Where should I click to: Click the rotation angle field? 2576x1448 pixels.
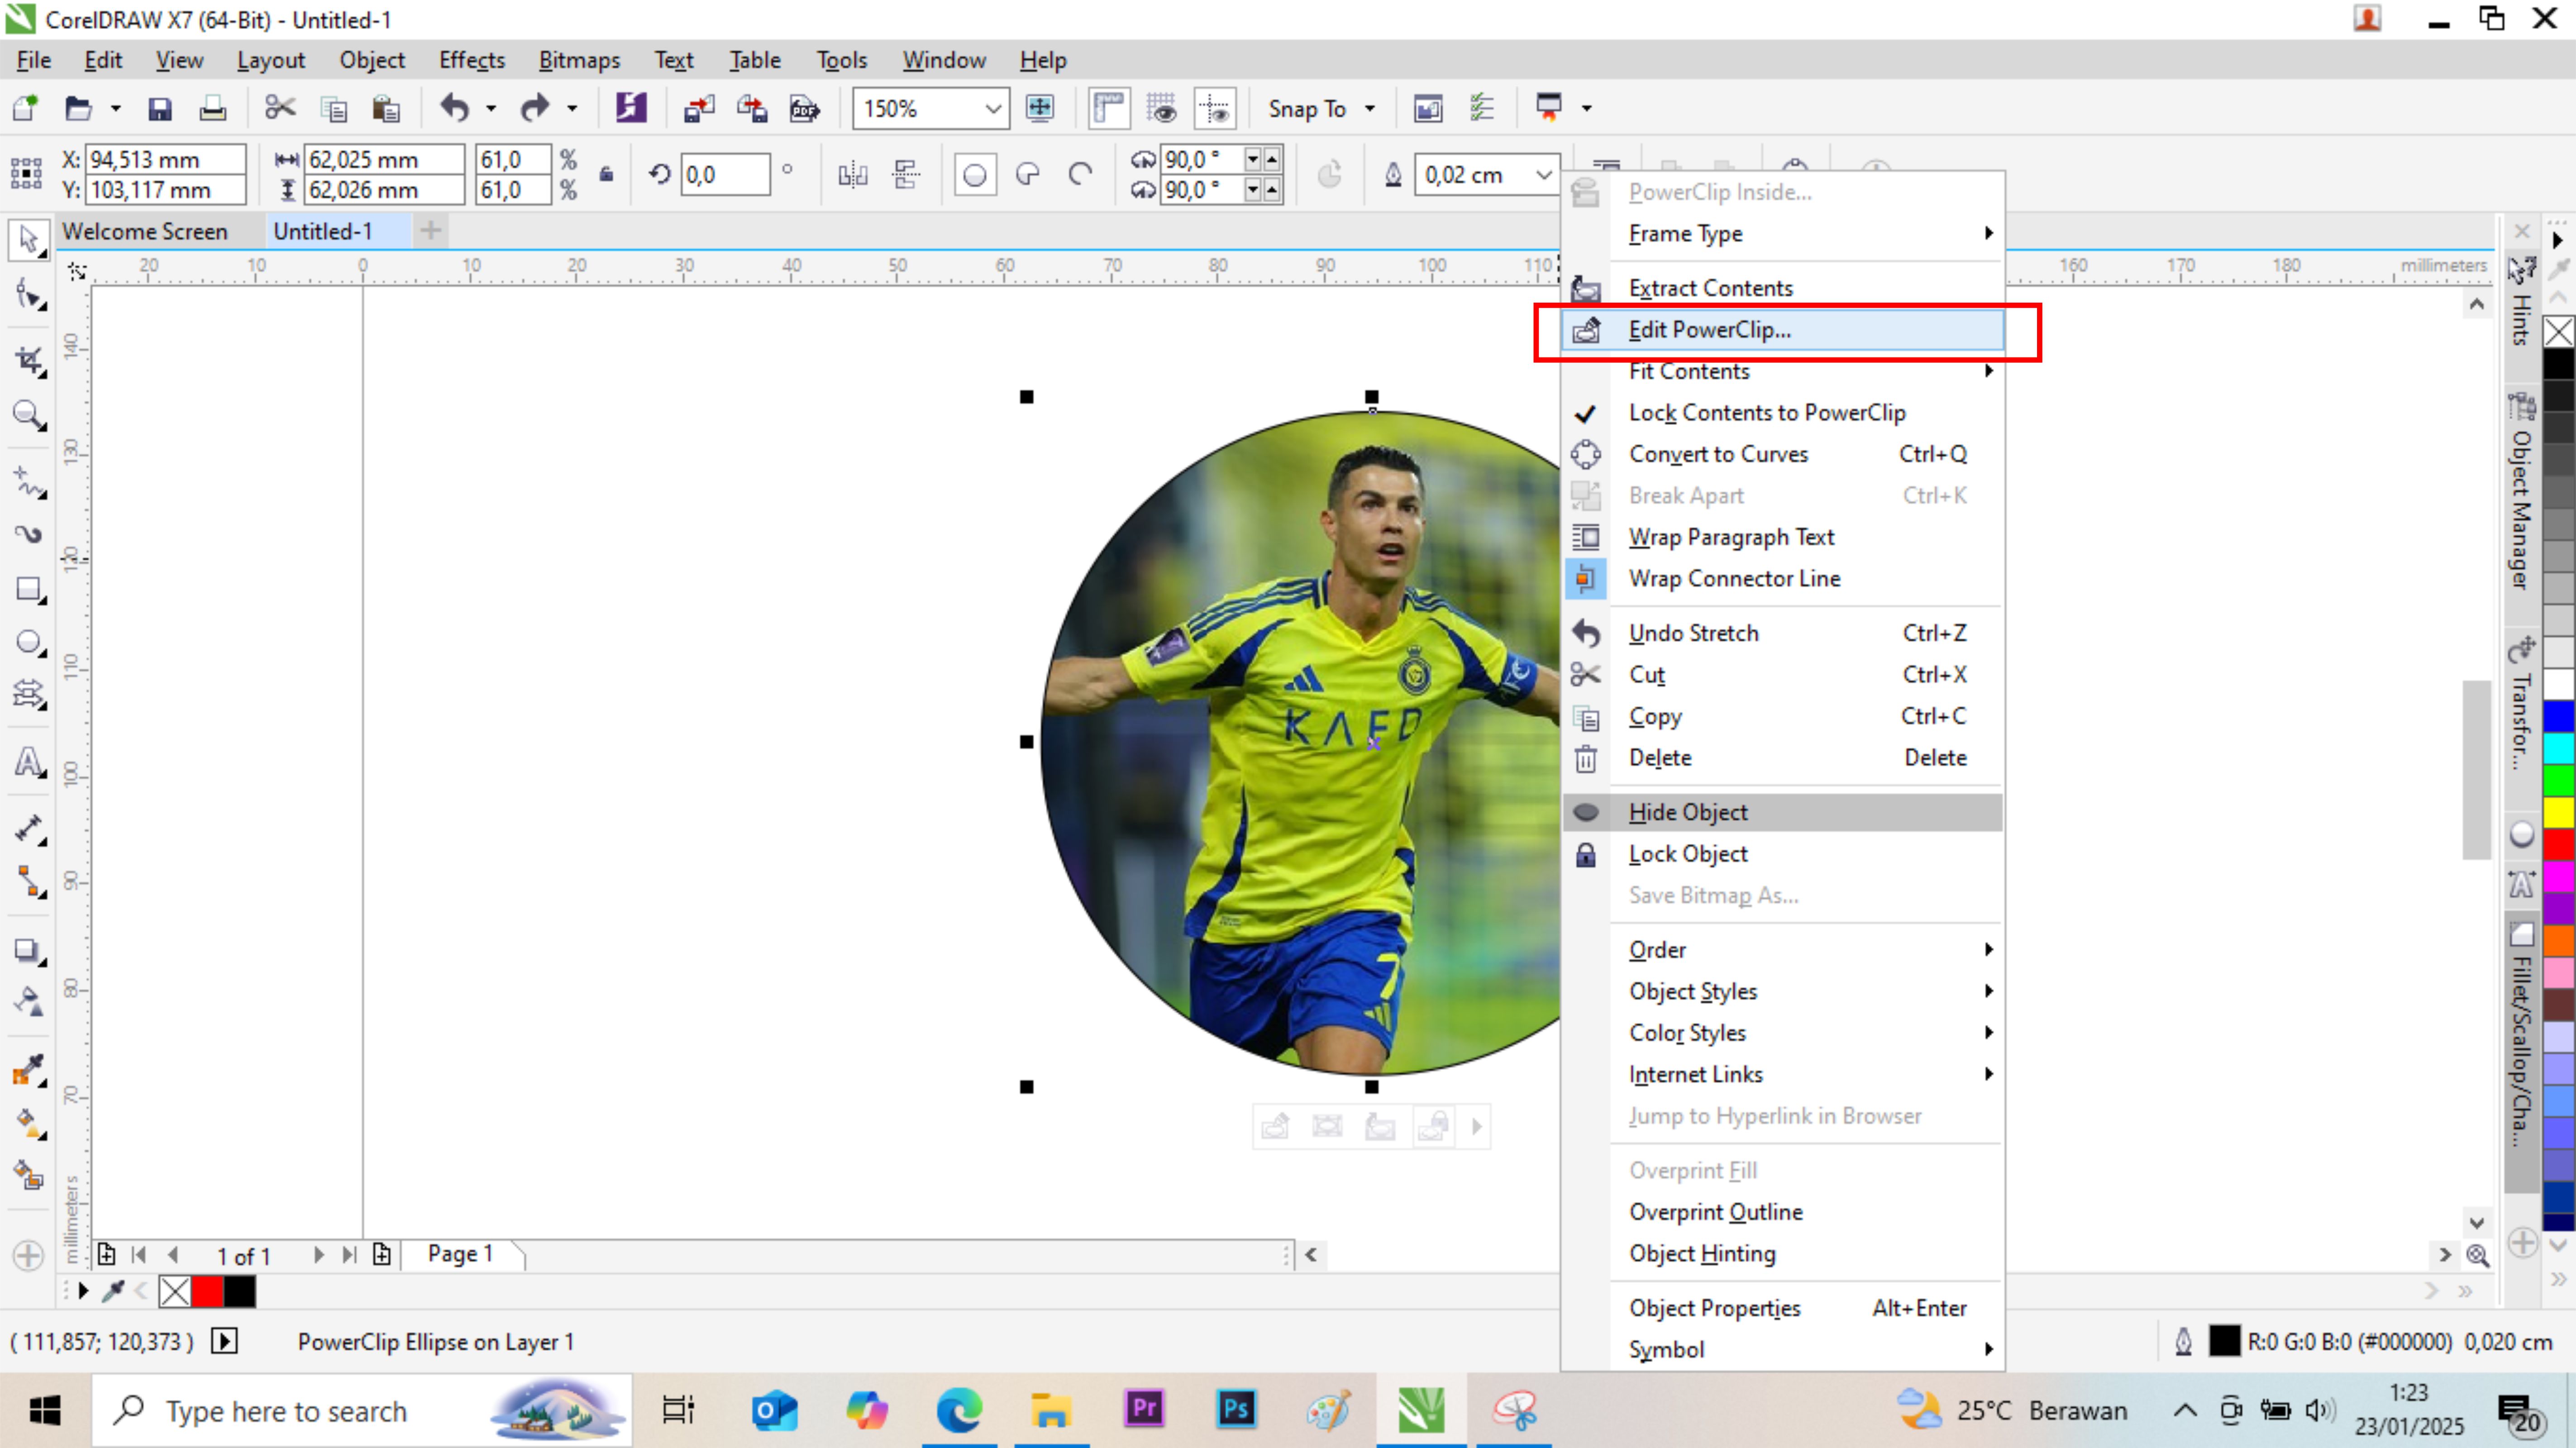pyautogui.click(x=725, y=175)
